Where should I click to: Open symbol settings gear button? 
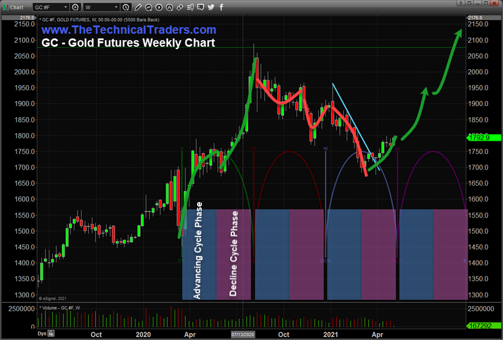tap(75, 7)
